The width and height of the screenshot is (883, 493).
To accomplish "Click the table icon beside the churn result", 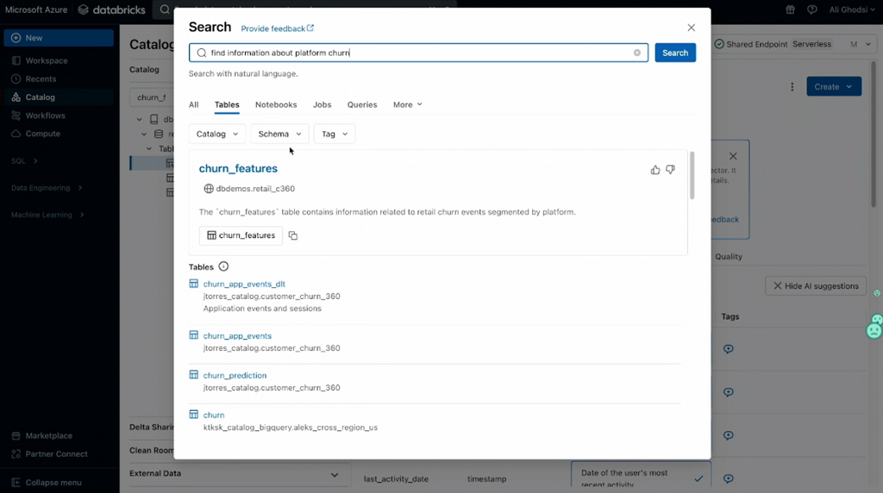I will (194, 415).
